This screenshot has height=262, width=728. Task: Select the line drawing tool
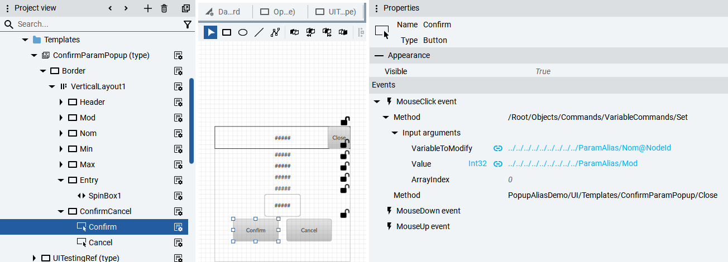point(259,32)
